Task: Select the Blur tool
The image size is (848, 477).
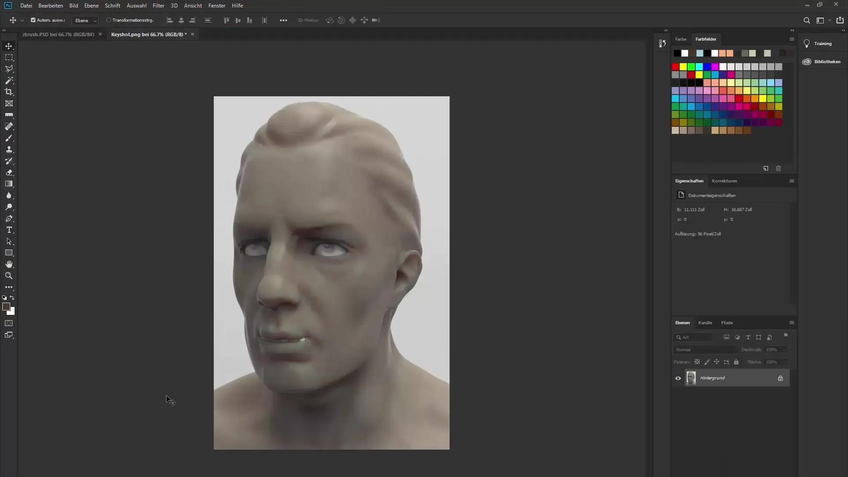Action: (9, 195)
